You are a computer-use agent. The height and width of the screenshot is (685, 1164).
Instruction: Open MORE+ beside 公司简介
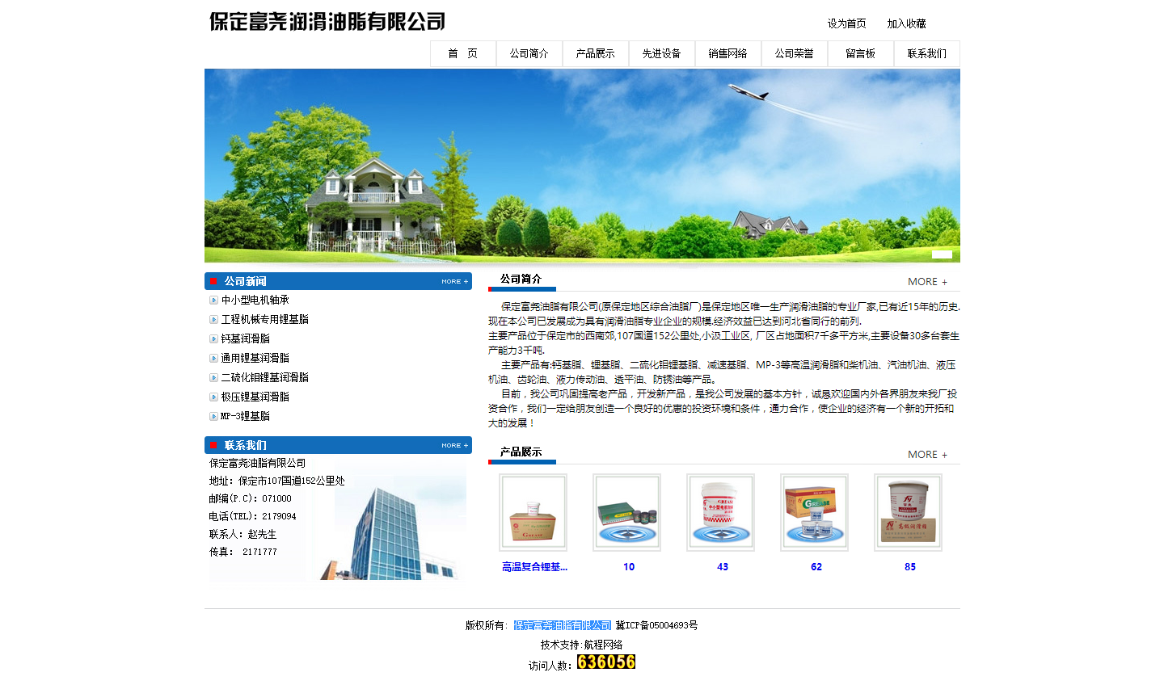[926, 281]
